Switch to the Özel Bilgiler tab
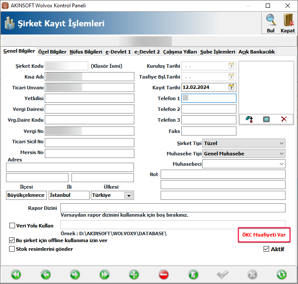The image size is (298, 284). click(x=52, y=52)
